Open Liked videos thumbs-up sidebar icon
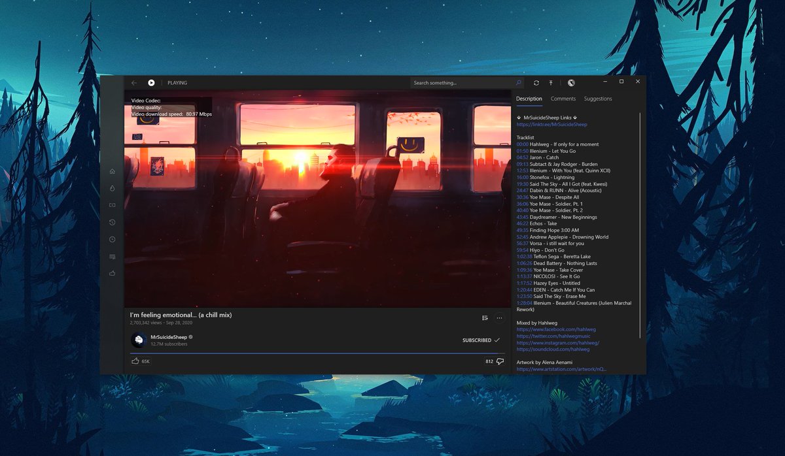Screen dimensions: 785x456 tap(113, 273)
